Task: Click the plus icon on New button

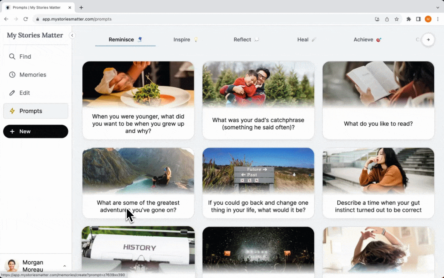Action: tap(12, 132)
